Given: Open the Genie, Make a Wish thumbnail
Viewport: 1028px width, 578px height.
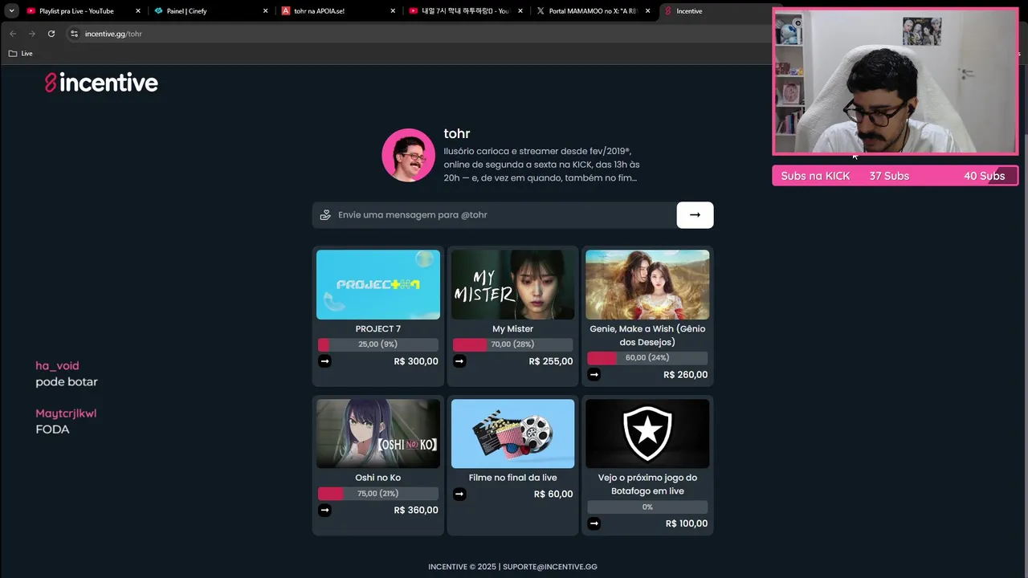Looking at the screenshot, I should pyautogui.click(x=647, y=284).
